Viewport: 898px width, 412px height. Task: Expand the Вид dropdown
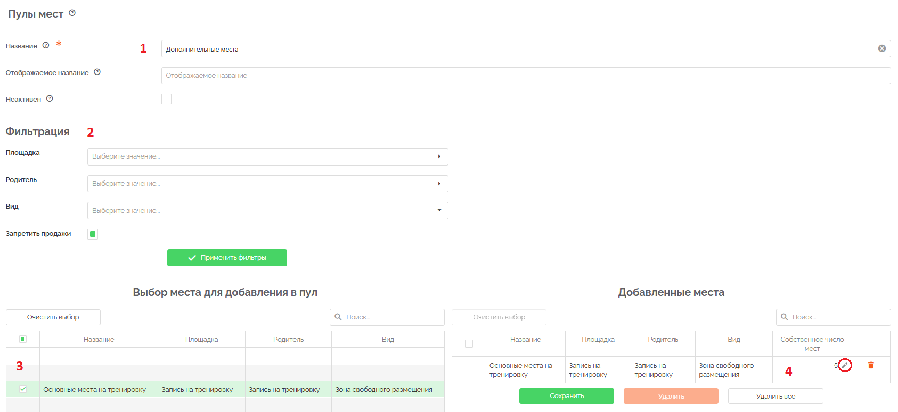click(267, 210)
